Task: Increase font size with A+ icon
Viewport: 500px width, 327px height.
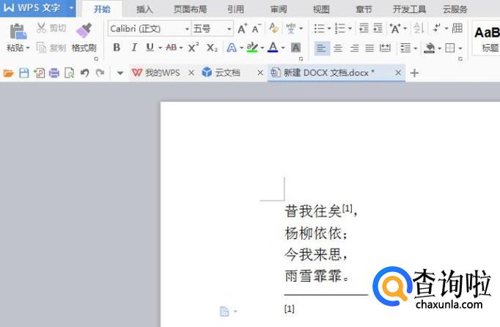Action: point(243,29)
